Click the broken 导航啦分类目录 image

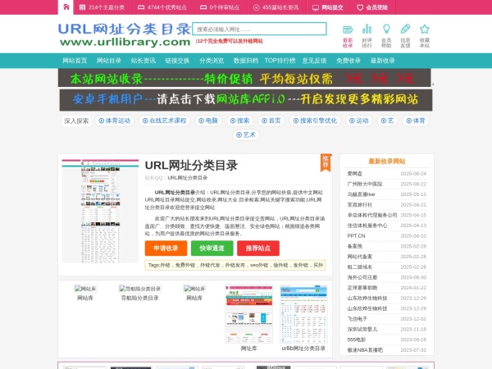click(140, 289)
